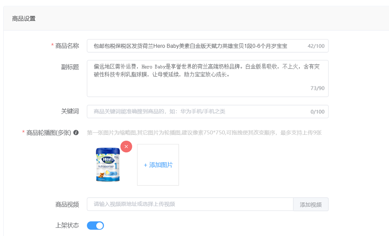The image size is (389, 236).
Task: Click the + 添加图片 upload box
Action: click(x=158, y=165)
